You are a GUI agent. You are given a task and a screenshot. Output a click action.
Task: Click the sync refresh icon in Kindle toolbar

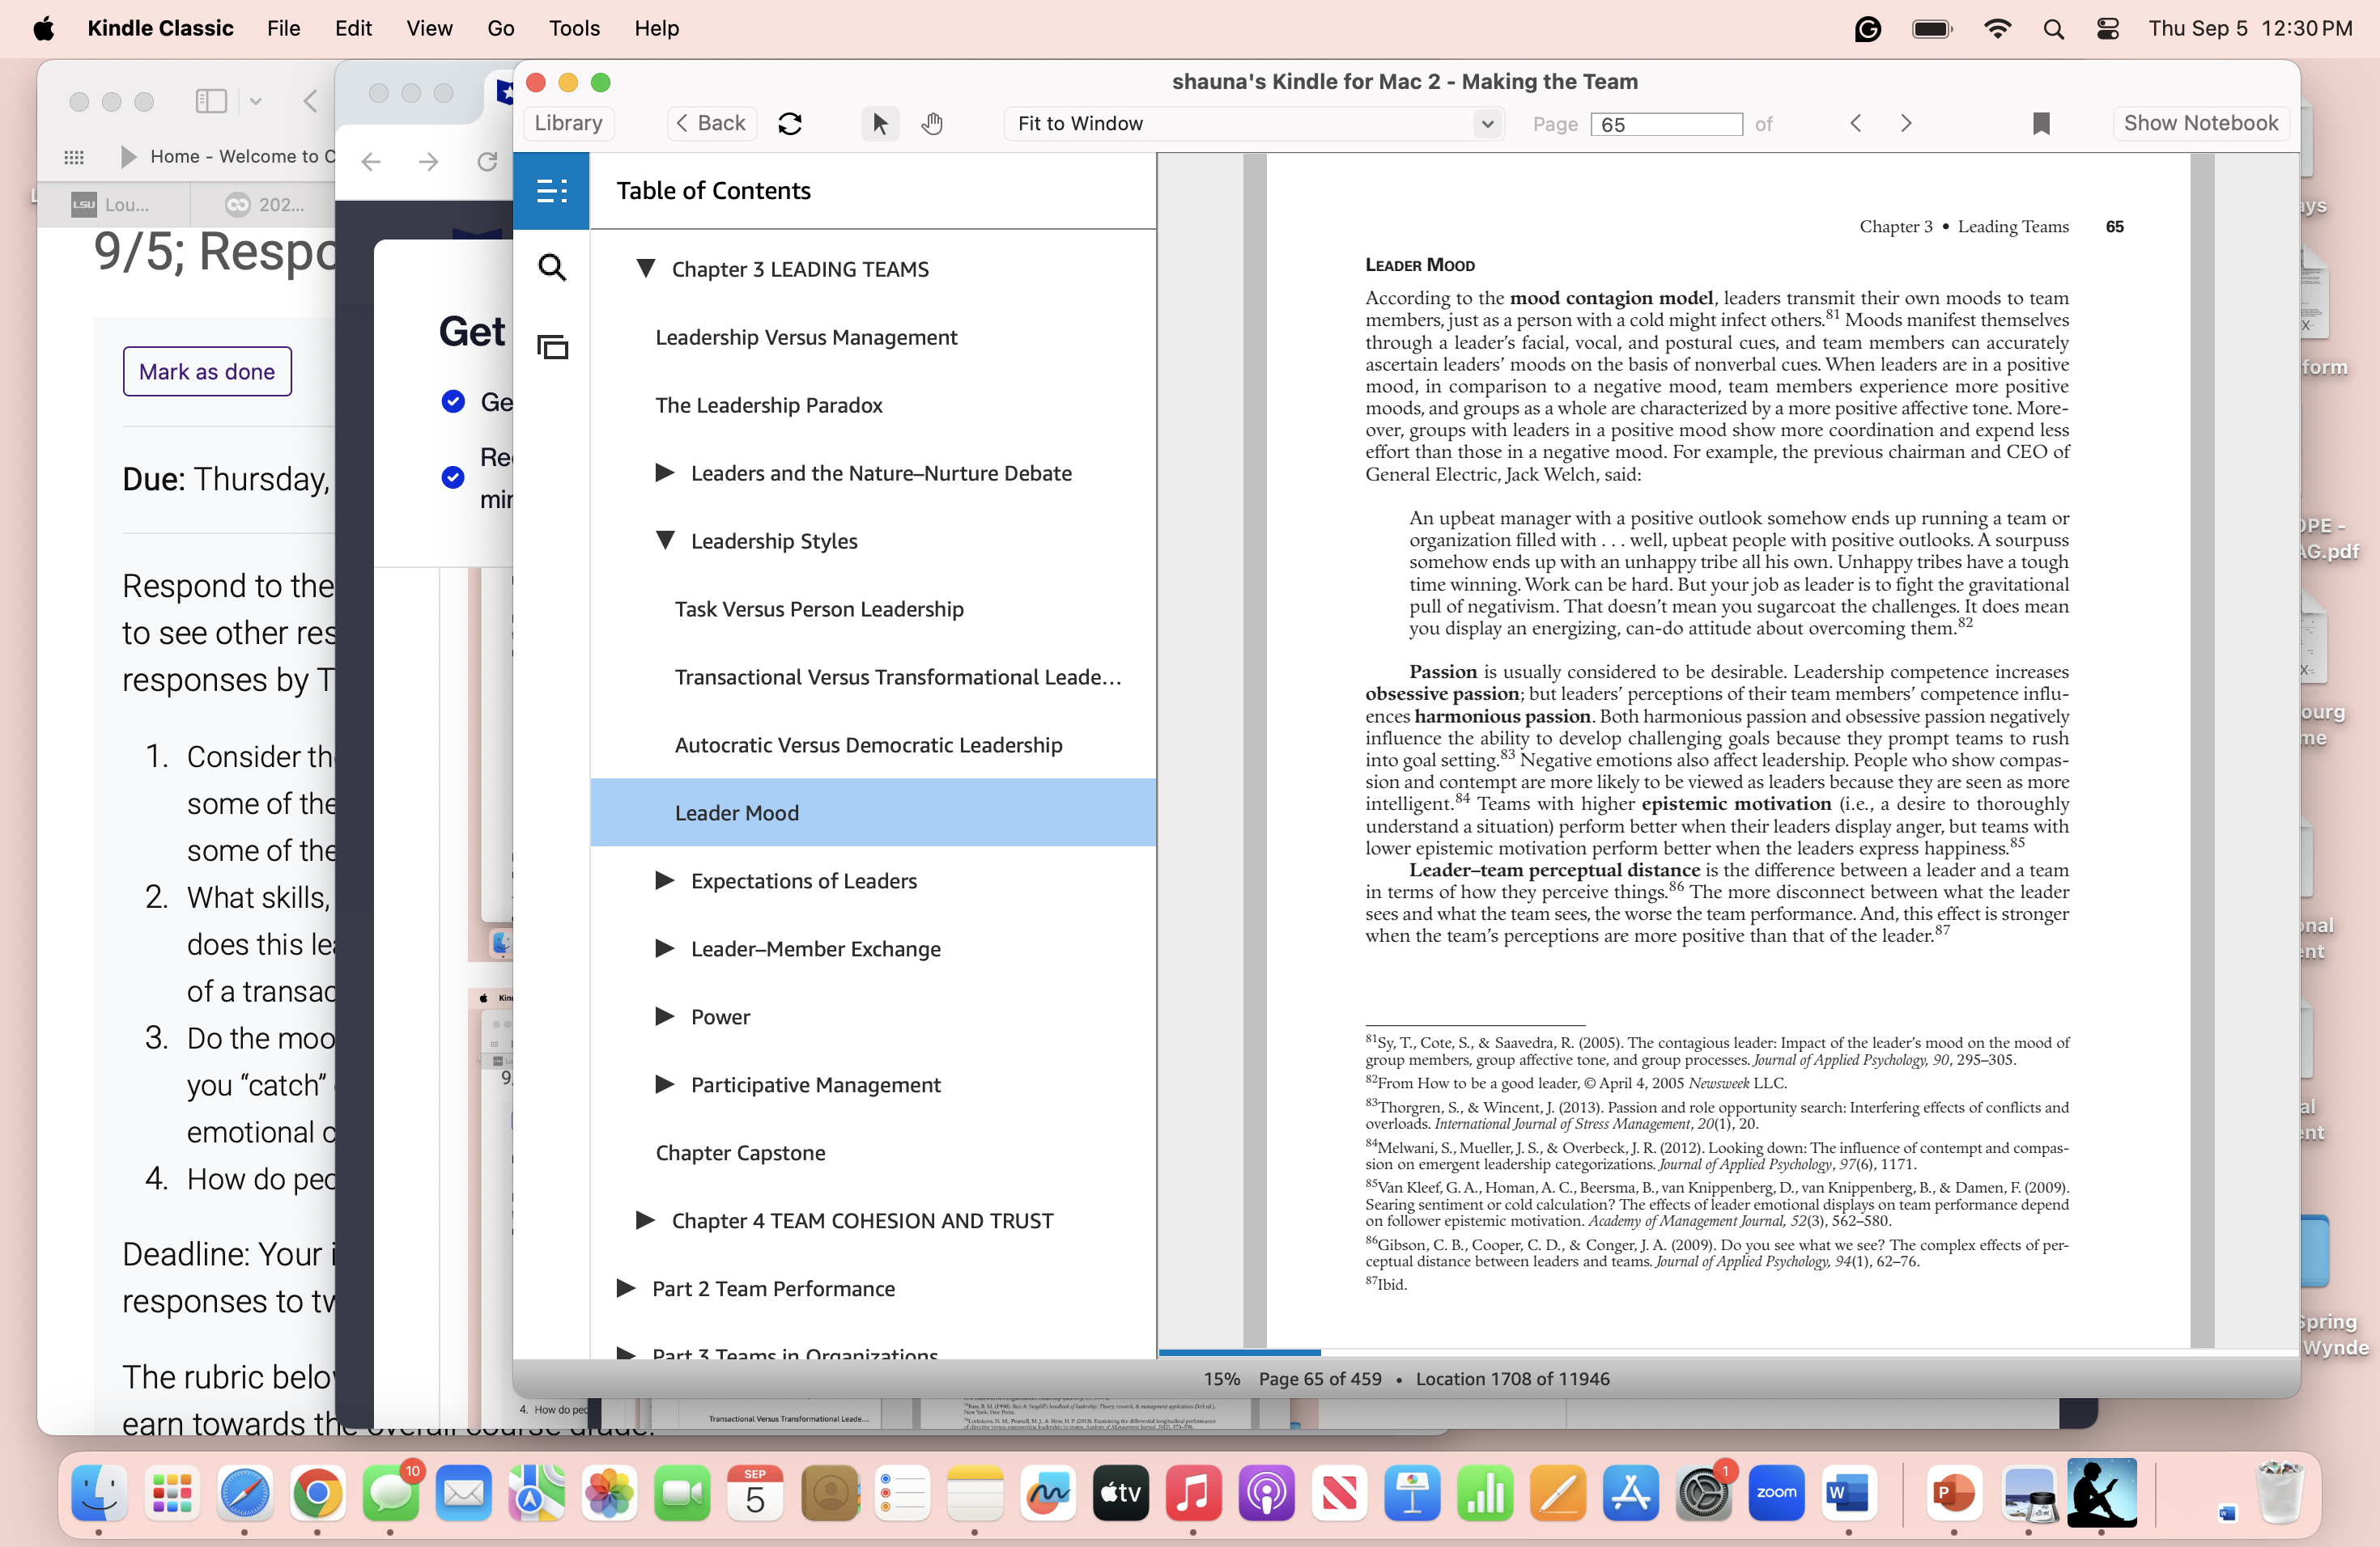click(790, 124)
